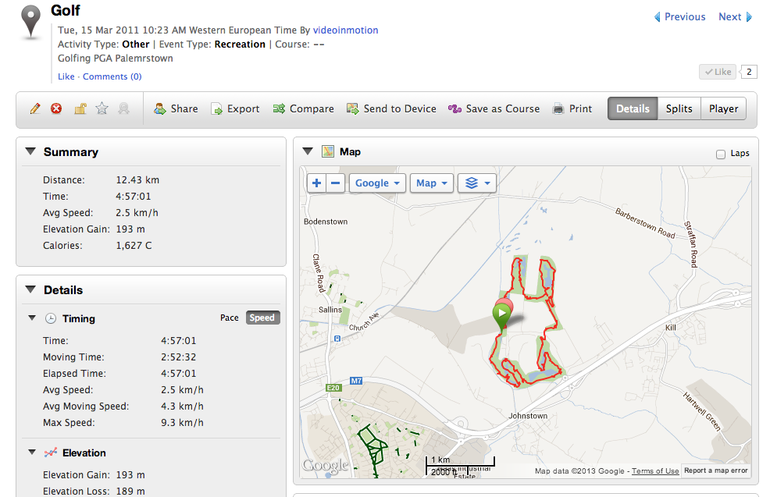Click Compare in the toolbar

304,109
